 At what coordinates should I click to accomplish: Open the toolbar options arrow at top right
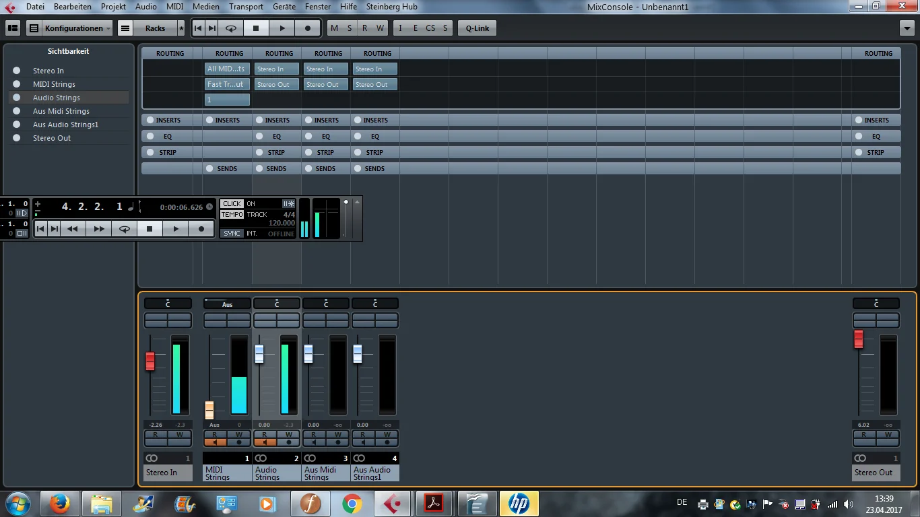click(x=907, y=28)
